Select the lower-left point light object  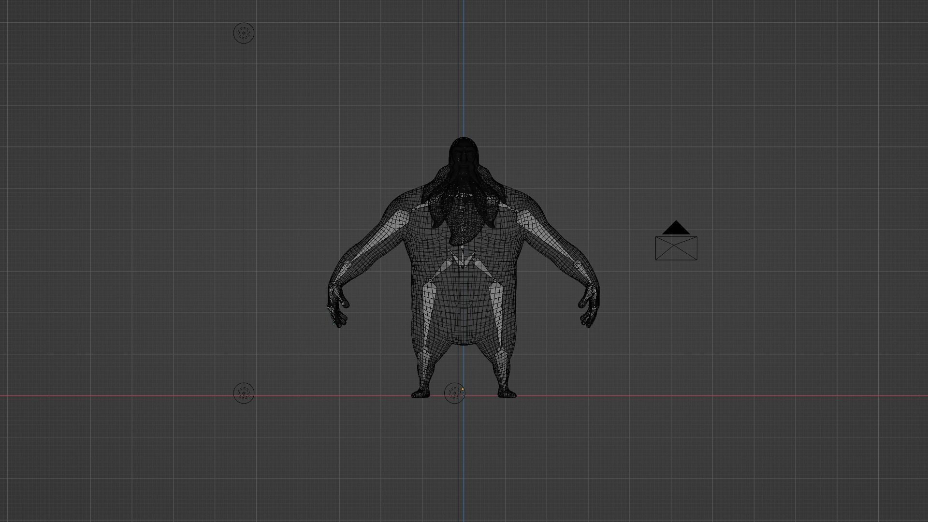click(x=244, y=393)
